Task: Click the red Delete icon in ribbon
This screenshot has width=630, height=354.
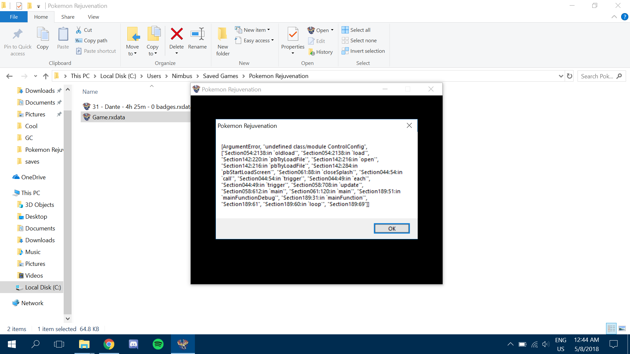Action: pyautogui.click(x=177, y=34)
